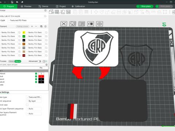Viewport: 175px width, 131px height.
Task: Open plate settings hexagon icon
Action: click(x=100, y=24)
